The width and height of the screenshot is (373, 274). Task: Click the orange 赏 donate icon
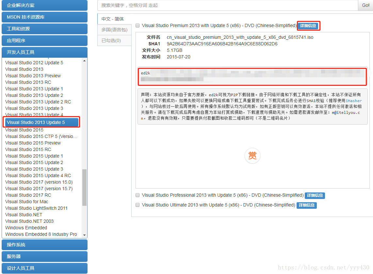[252, 156]
